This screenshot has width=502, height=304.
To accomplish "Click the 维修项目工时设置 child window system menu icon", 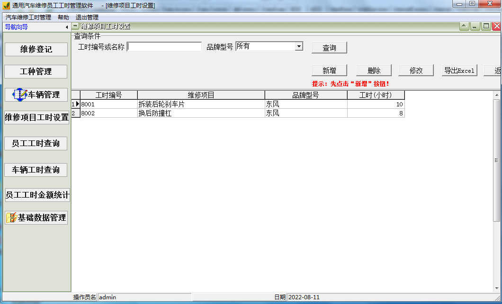I will 75,26.
